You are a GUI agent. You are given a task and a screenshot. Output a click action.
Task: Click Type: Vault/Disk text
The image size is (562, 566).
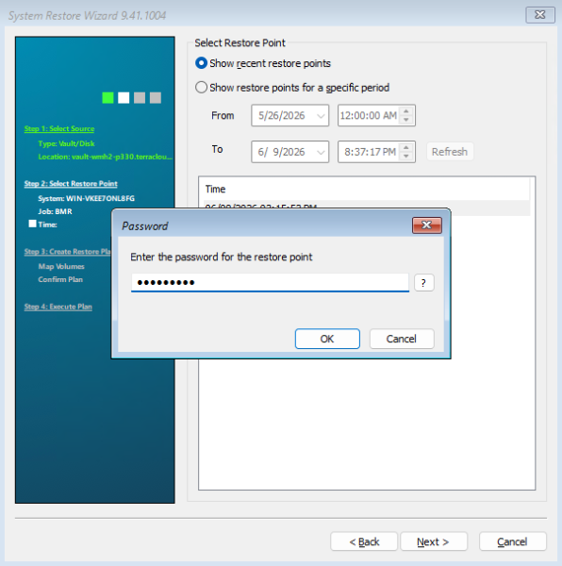click(66, 143)
